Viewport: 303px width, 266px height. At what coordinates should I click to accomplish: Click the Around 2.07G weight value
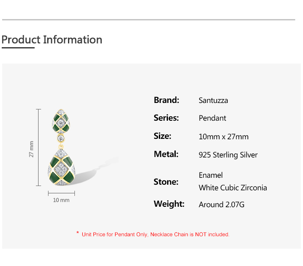click(221, 205)
